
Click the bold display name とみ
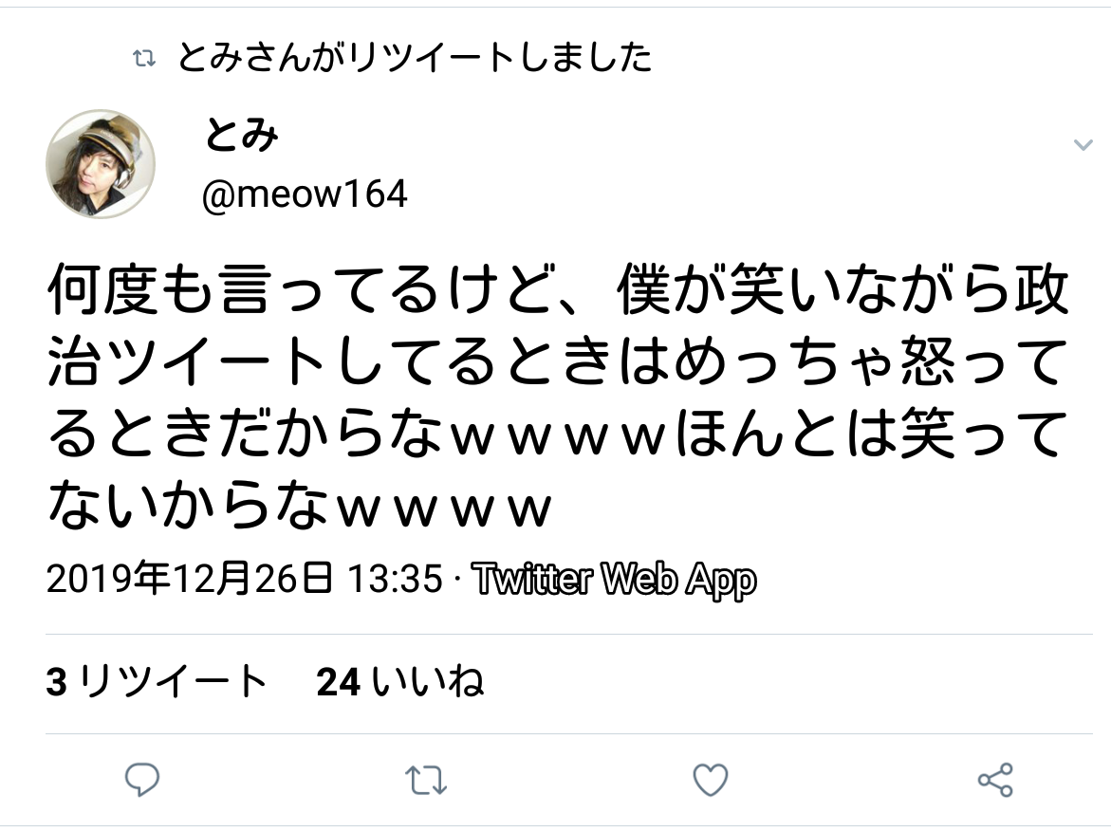241,134
